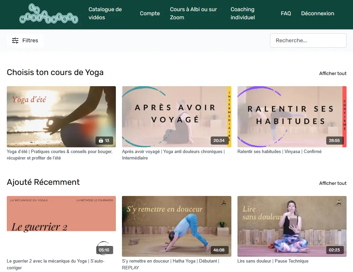Image resolution: width=353 pixels, height=272 pixels.
Task: Open Cours à Albi ou sur Zoom
Action: click(193, 13)
